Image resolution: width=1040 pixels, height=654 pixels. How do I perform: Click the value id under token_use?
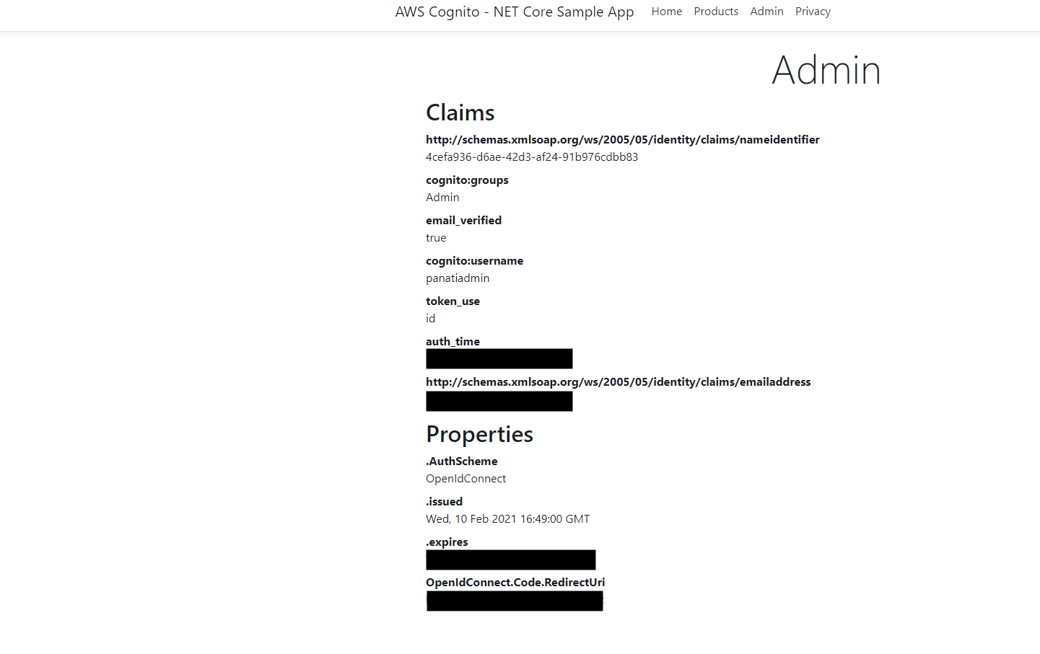coord(431,318)
